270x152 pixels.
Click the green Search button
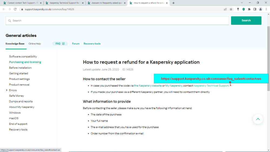[246, 21]
